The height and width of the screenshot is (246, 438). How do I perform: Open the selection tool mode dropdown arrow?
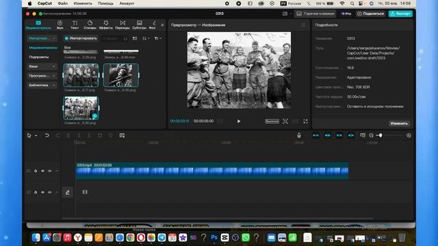pos(36,136)
